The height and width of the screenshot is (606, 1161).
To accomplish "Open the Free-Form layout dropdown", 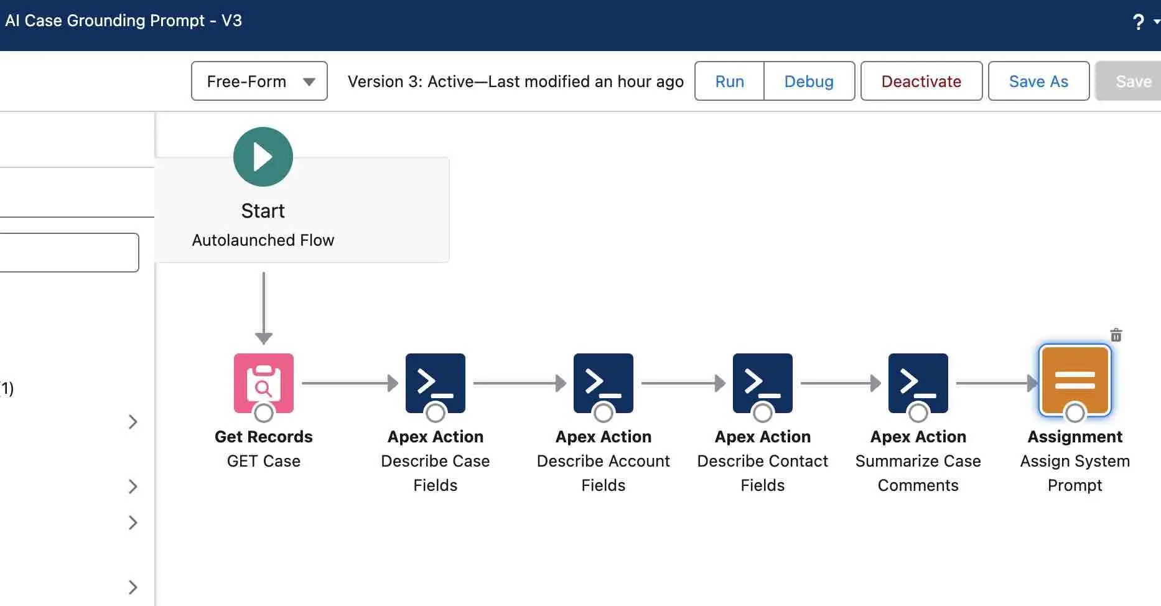I will 259,81.
